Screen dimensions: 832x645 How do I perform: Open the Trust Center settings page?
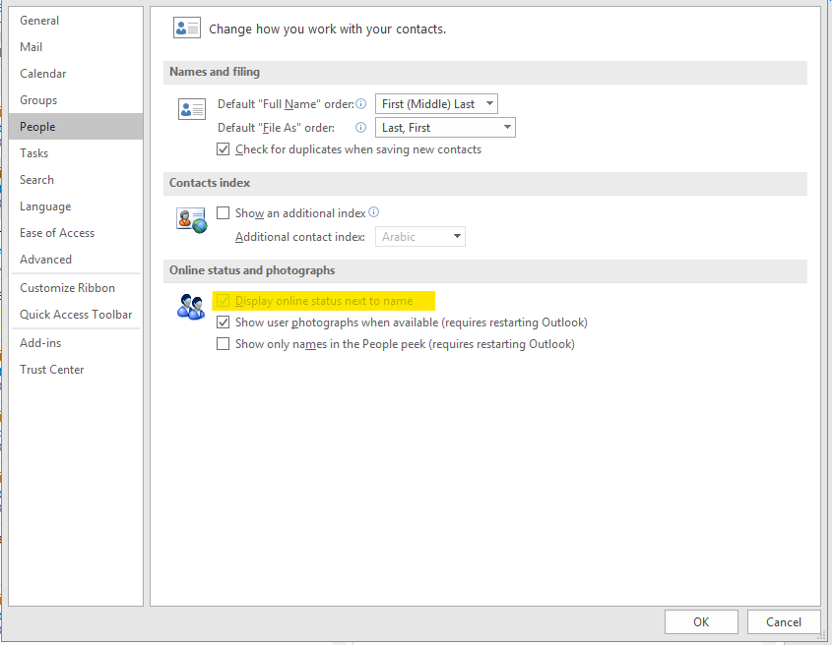(51, 369)
